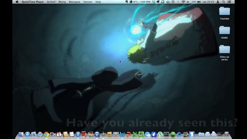Image resolution: width=247 pixels, height=139 pixels.
Task: Open Activity Monitor from the Dock
Action: [166, 134]
